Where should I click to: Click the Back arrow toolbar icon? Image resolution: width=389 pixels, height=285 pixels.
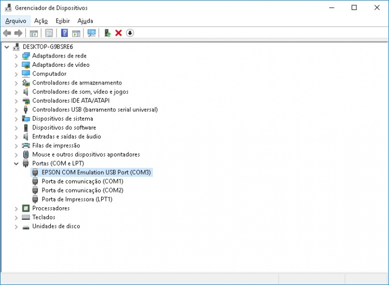click(x=7, y=33)
